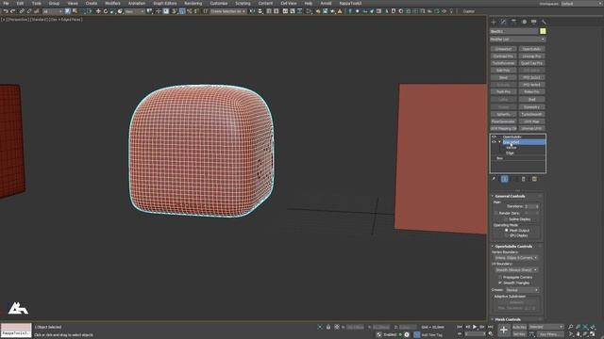The height and width of the screenshot is (339, 604).
Task: Click the Iterations spinner arrows
Action: click(x=537, y=206)
